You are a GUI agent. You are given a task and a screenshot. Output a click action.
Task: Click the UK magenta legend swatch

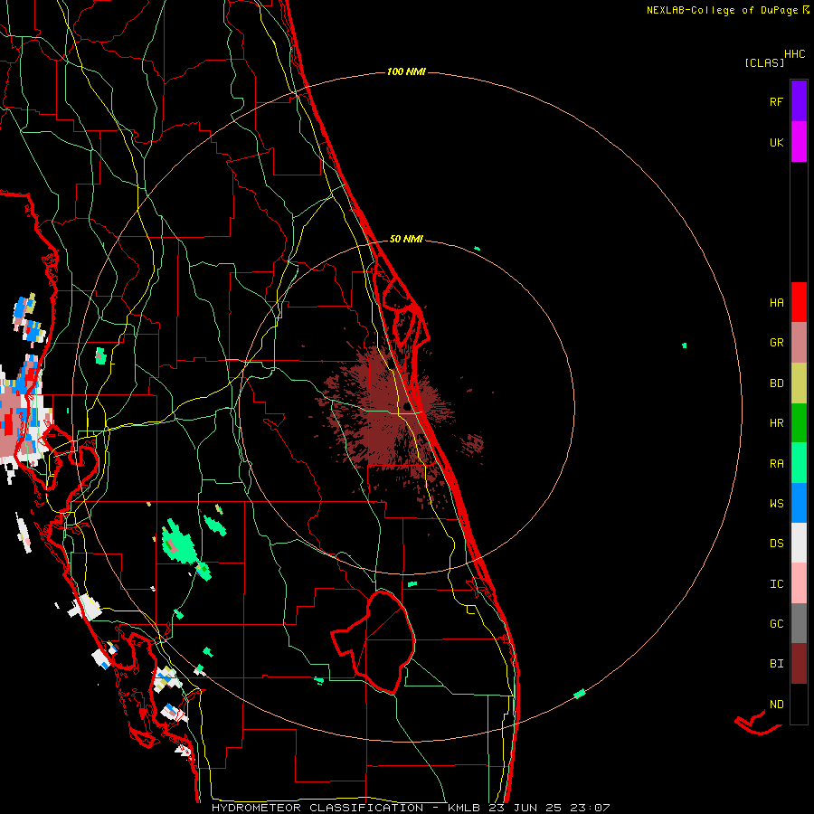[799, 142]
